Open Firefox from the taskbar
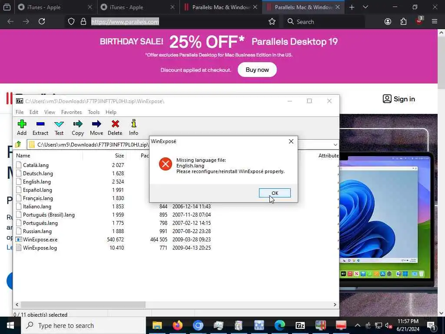Viewport: 445px width, 334px height. click(x=178, y=325)
